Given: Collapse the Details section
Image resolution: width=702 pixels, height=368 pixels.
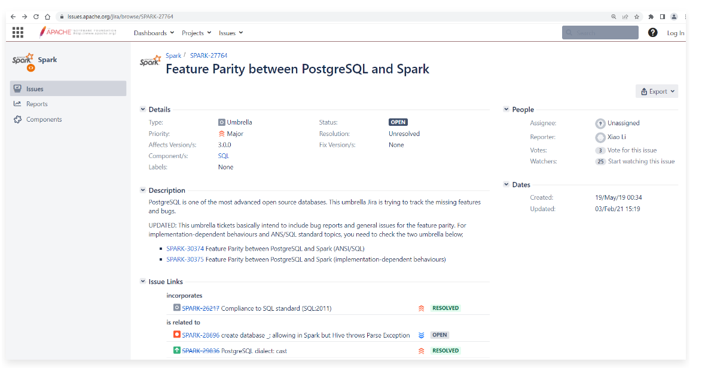Looking at the screenshot, I should coord(143,109).
